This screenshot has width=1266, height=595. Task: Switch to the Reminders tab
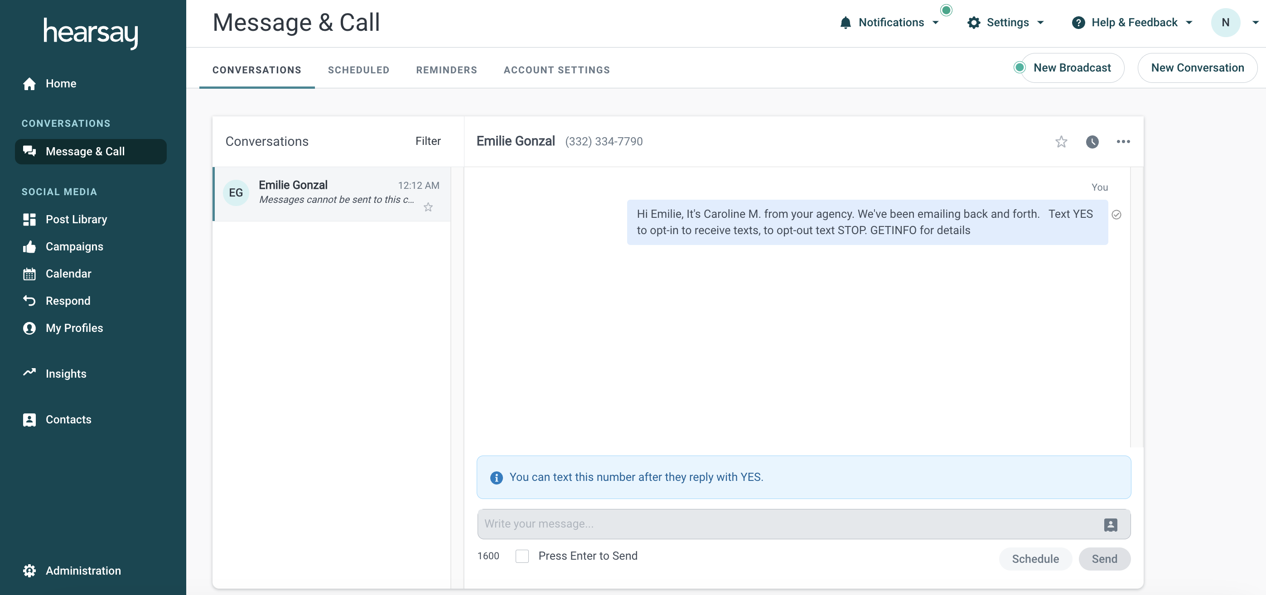coord(446,70)
